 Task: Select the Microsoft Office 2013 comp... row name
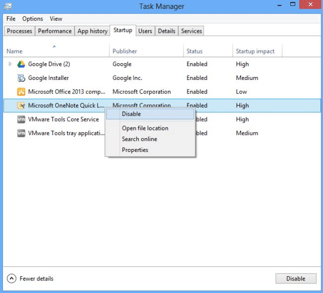click(67, 92)
